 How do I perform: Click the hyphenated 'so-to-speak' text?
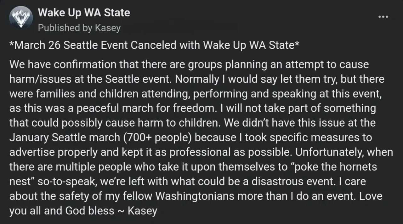67,181
